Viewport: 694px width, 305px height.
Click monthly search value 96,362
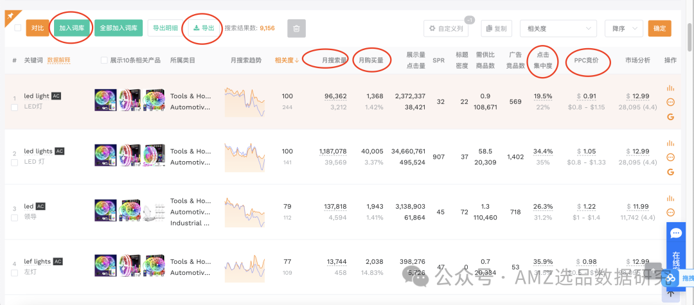coord(335,96)
